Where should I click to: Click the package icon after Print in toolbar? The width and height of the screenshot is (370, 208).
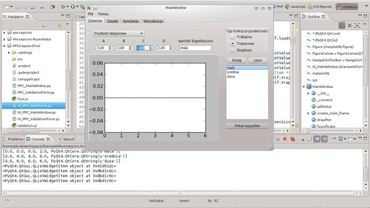[x=53, y=7]
